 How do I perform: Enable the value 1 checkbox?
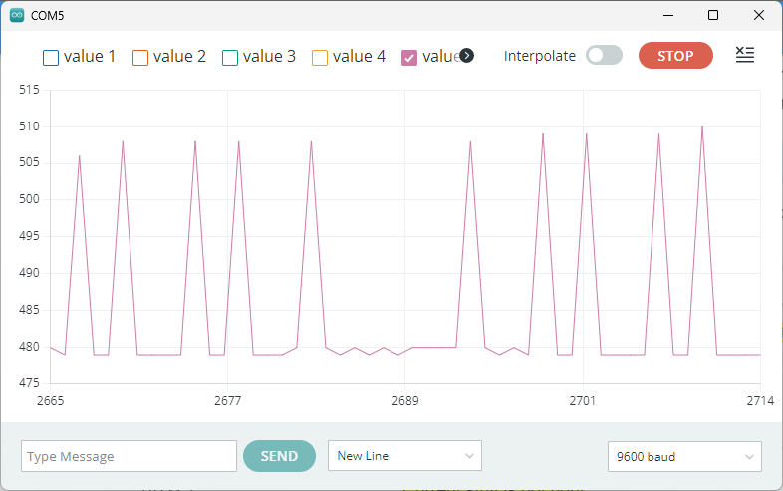51,57
